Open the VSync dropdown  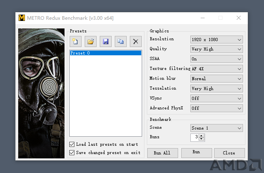[217, 98]
